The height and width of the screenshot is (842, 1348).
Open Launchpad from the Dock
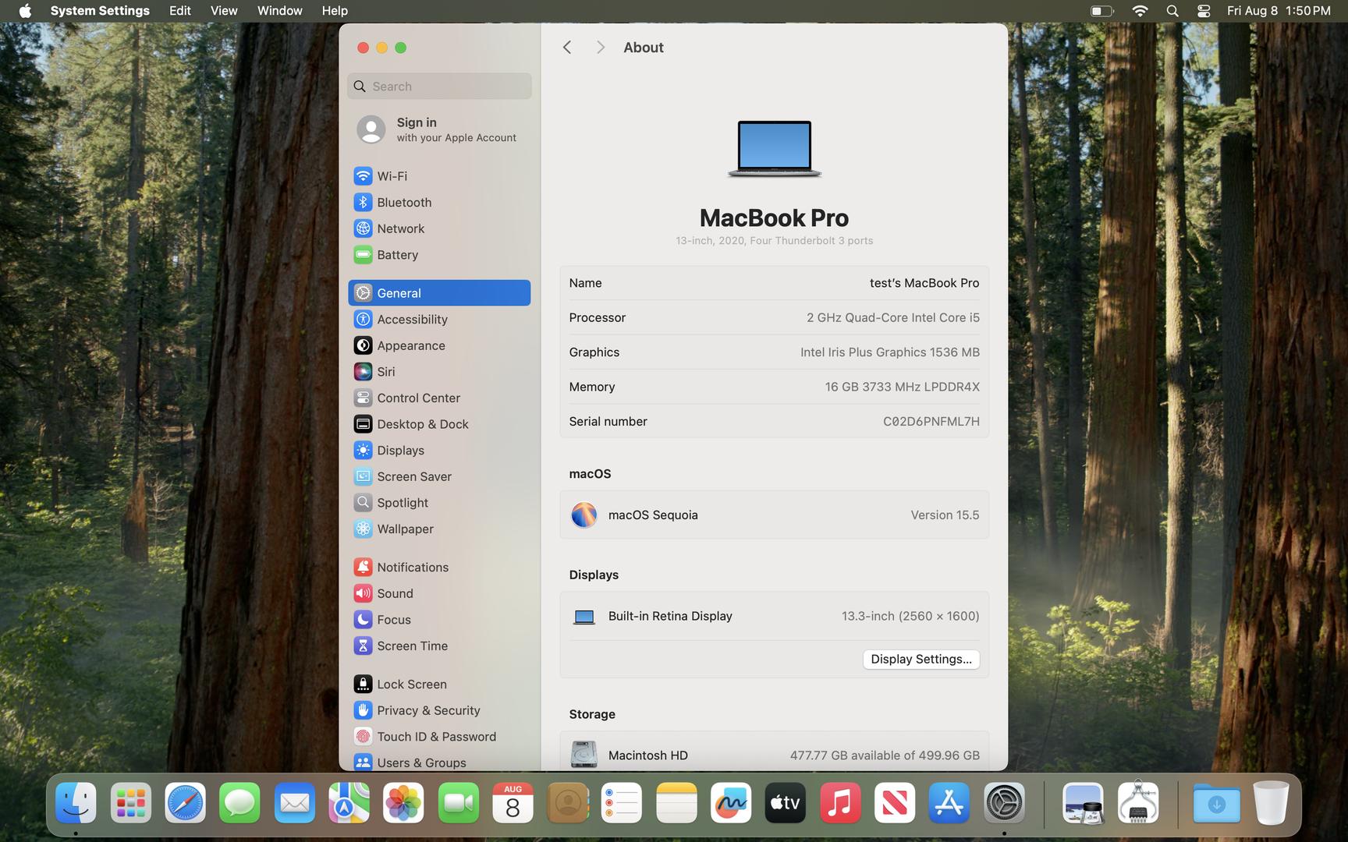(130, 803)
